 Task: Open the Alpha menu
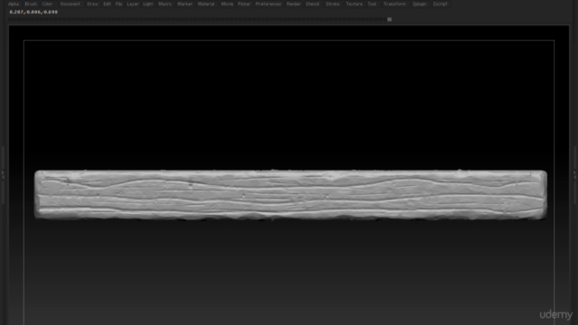tap(14, 4)
